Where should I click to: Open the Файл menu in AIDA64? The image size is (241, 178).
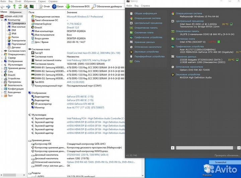pos(3,1)
